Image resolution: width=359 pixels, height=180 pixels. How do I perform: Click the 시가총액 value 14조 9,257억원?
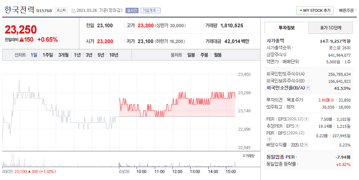coord(335,41)
